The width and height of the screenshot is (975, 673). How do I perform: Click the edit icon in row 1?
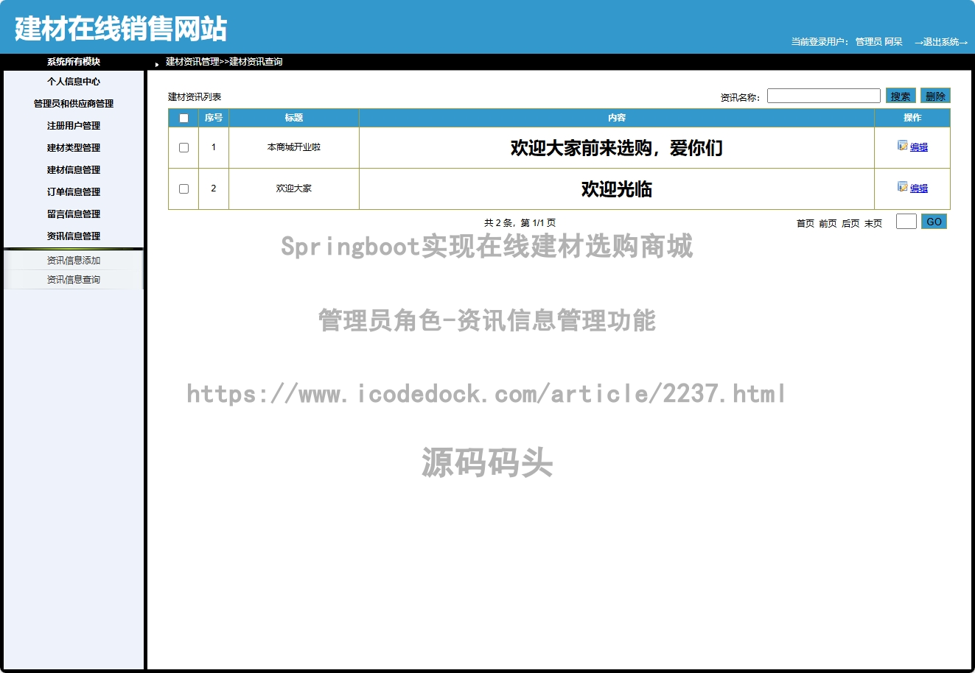(x=902, y=146)
